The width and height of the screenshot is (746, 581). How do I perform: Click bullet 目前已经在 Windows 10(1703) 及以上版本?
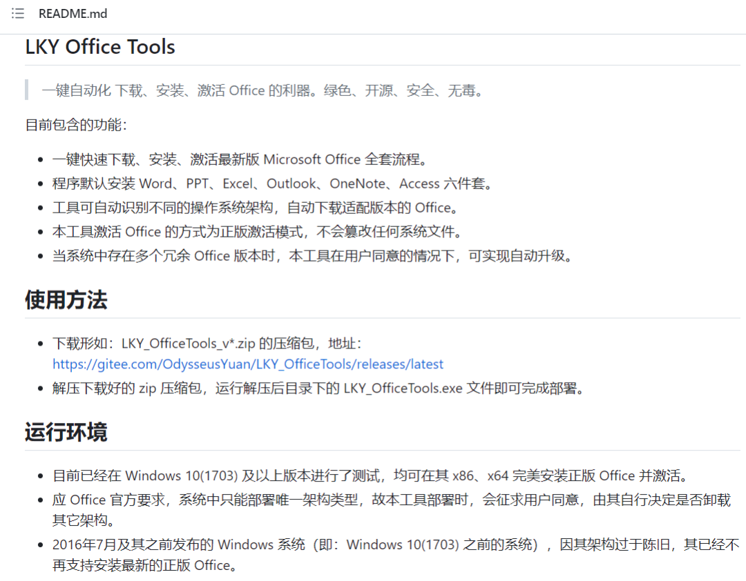(x=371, y=475)
